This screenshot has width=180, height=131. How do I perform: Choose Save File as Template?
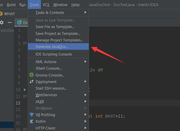tap(58, 27)
